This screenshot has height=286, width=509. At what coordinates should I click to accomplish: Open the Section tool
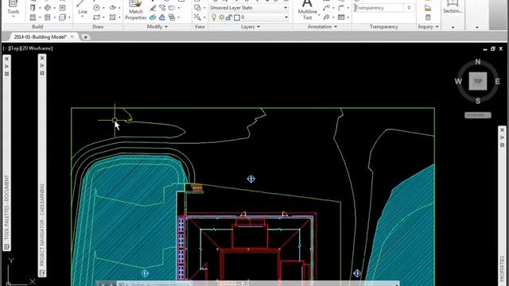click(x=453, y=7)
